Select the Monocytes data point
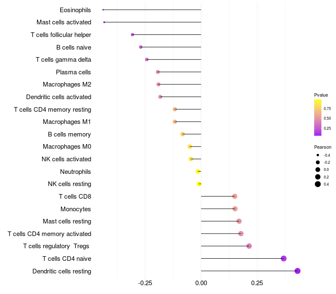Image resolution: width=336 pixels, height=294 pixels. 235,209
